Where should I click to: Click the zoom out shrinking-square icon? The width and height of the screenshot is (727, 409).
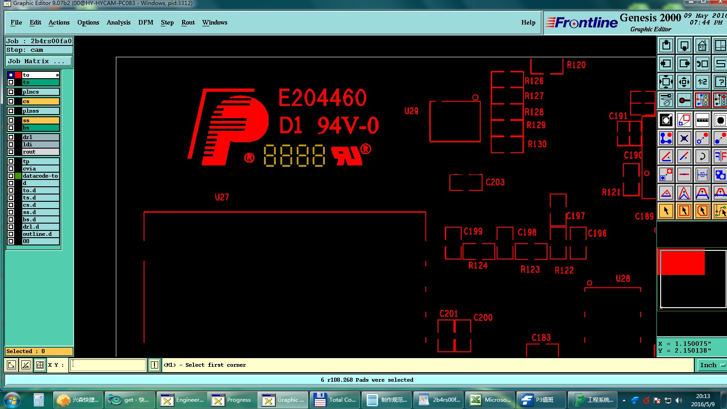[x=684, y=82]
